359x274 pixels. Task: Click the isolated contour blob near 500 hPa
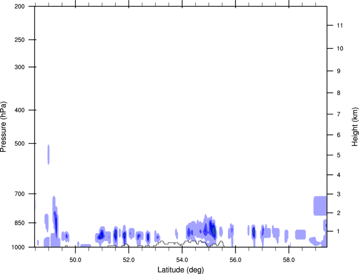(x=49, y=154)
